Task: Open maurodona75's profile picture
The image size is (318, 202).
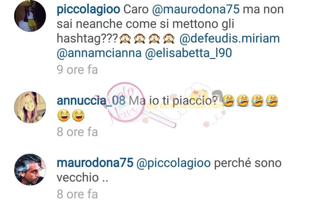Action: (30, 169)
